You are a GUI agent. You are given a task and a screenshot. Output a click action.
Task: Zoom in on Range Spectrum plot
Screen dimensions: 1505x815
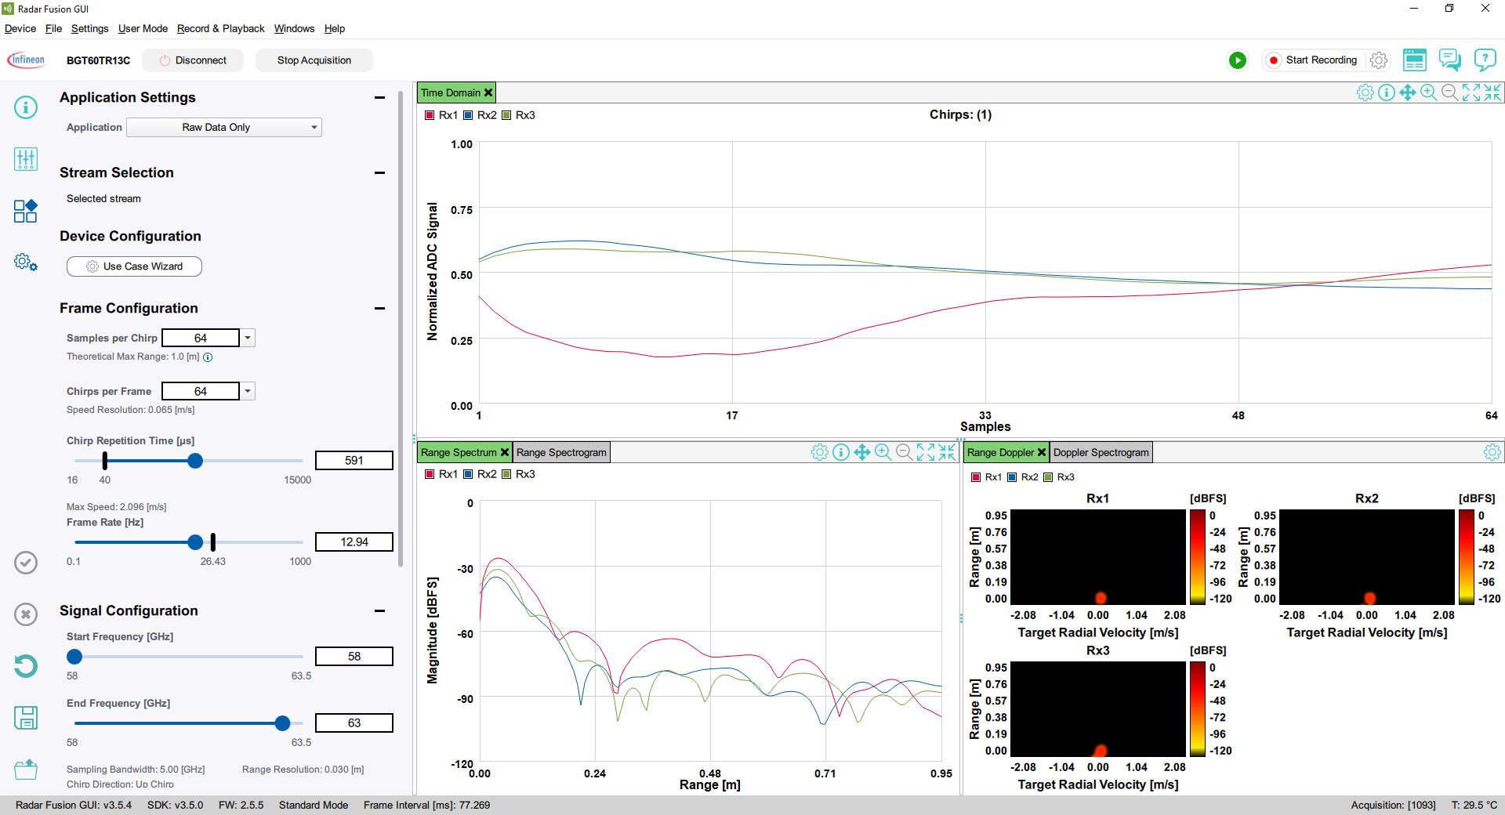pyautogui.click(x=883, y=452)
